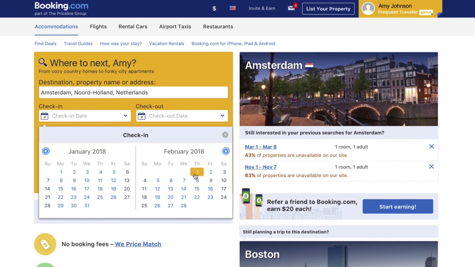Image resolution: width=475 pixels, height=267 pixels.
Task: Open the Check-out Date dropdown
Action: [182, 116]
